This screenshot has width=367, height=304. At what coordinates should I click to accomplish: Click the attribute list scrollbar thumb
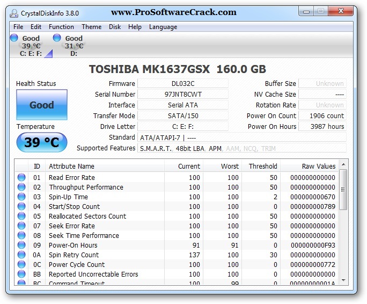343,190
